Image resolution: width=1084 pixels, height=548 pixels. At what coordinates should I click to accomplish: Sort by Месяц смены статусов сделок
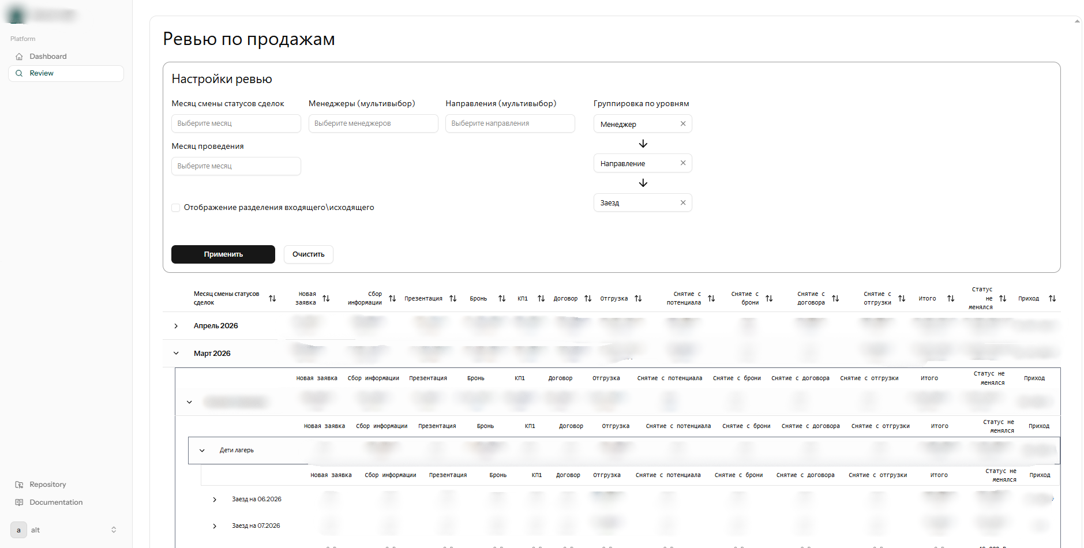tap(272, 298)
